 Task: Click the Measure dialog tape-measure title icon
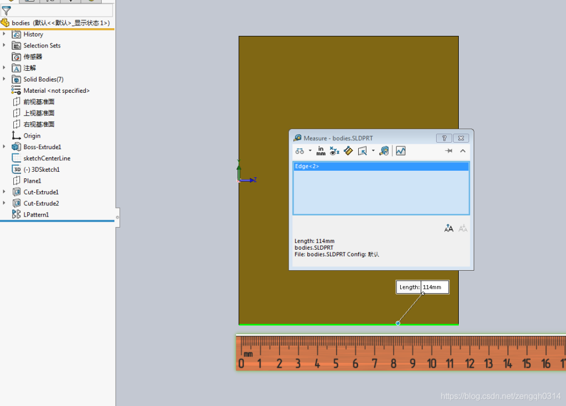tap(297, 138)
